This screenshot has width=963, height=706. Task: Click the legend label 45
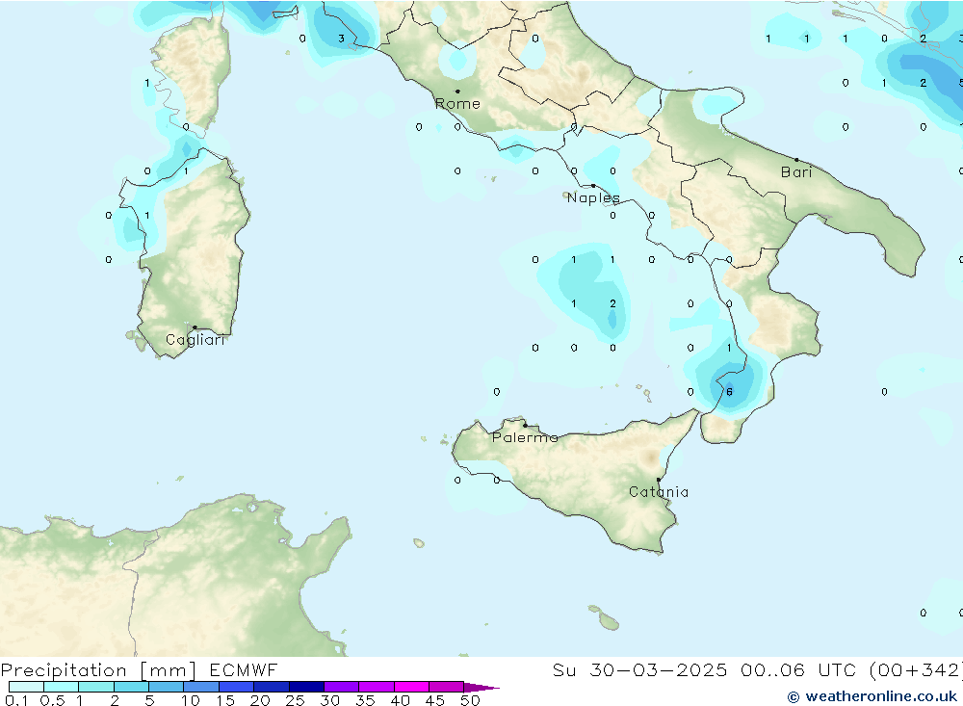[435, 700]
